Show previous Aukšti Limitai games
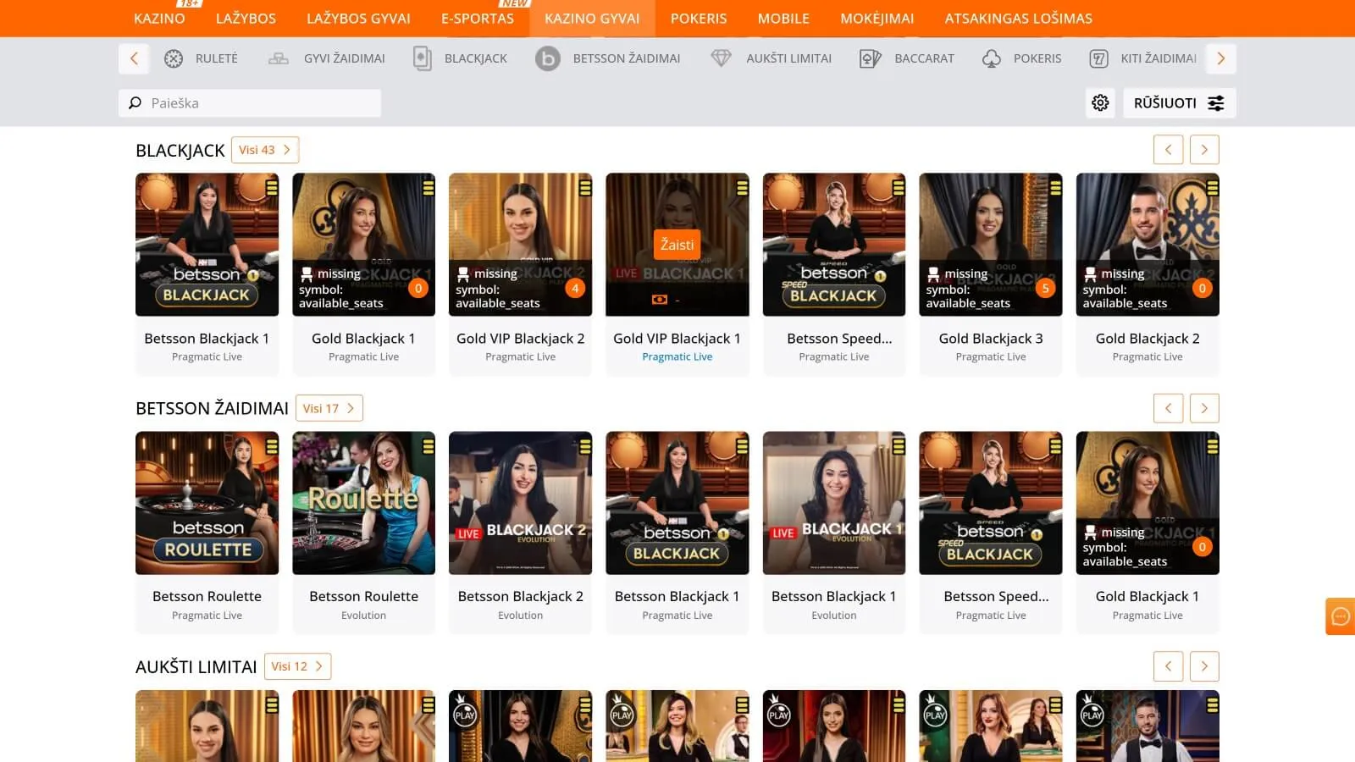Screen dimensions: 1355x762 (1168, 666)
